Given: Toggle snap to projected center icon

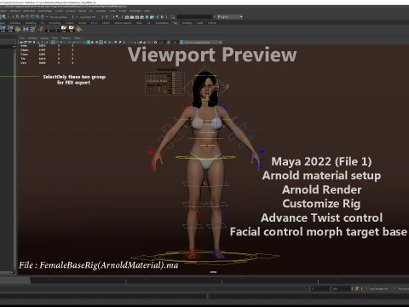Looking at the screenshot, I should coord(32,17).
